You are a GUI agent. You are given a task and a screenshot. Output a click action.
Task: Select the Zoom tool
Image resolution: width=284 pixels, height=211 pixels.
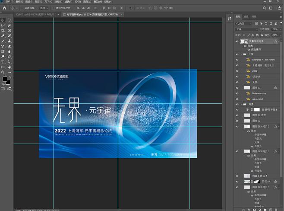(3, 72)
